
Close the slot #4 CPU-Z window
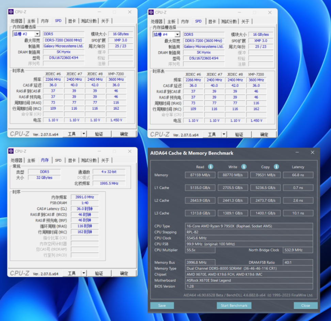tap(270, 13)
